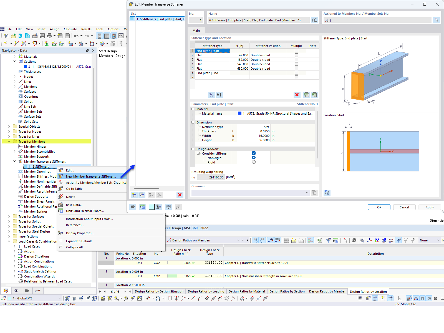Expand the Load Cases tree item
The height and width of the screenshot is (333, 444).
(14, 246)
